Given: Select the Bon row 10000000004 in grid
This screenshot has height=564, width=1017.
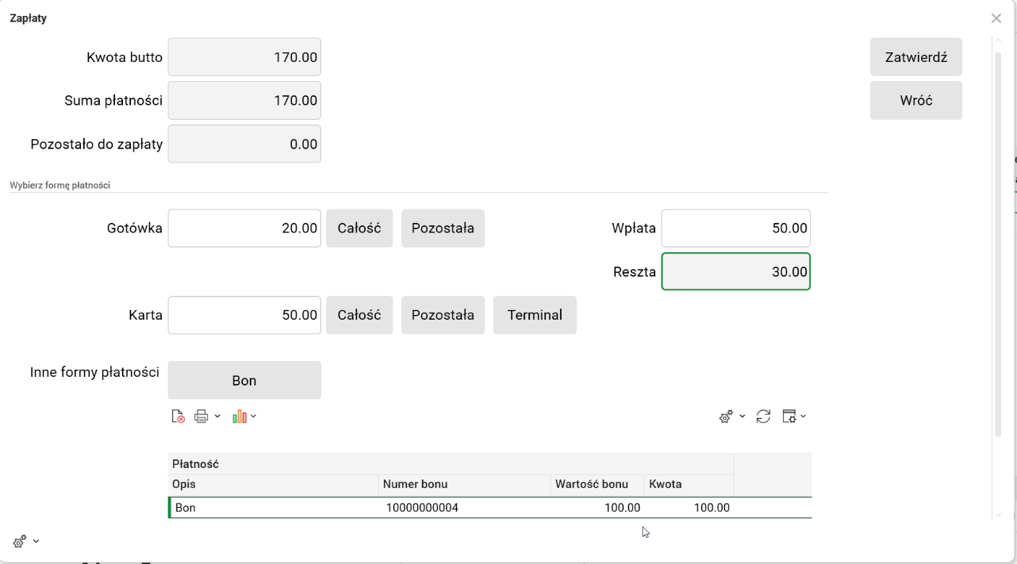Looking at the screenshot, I should 420,508.
